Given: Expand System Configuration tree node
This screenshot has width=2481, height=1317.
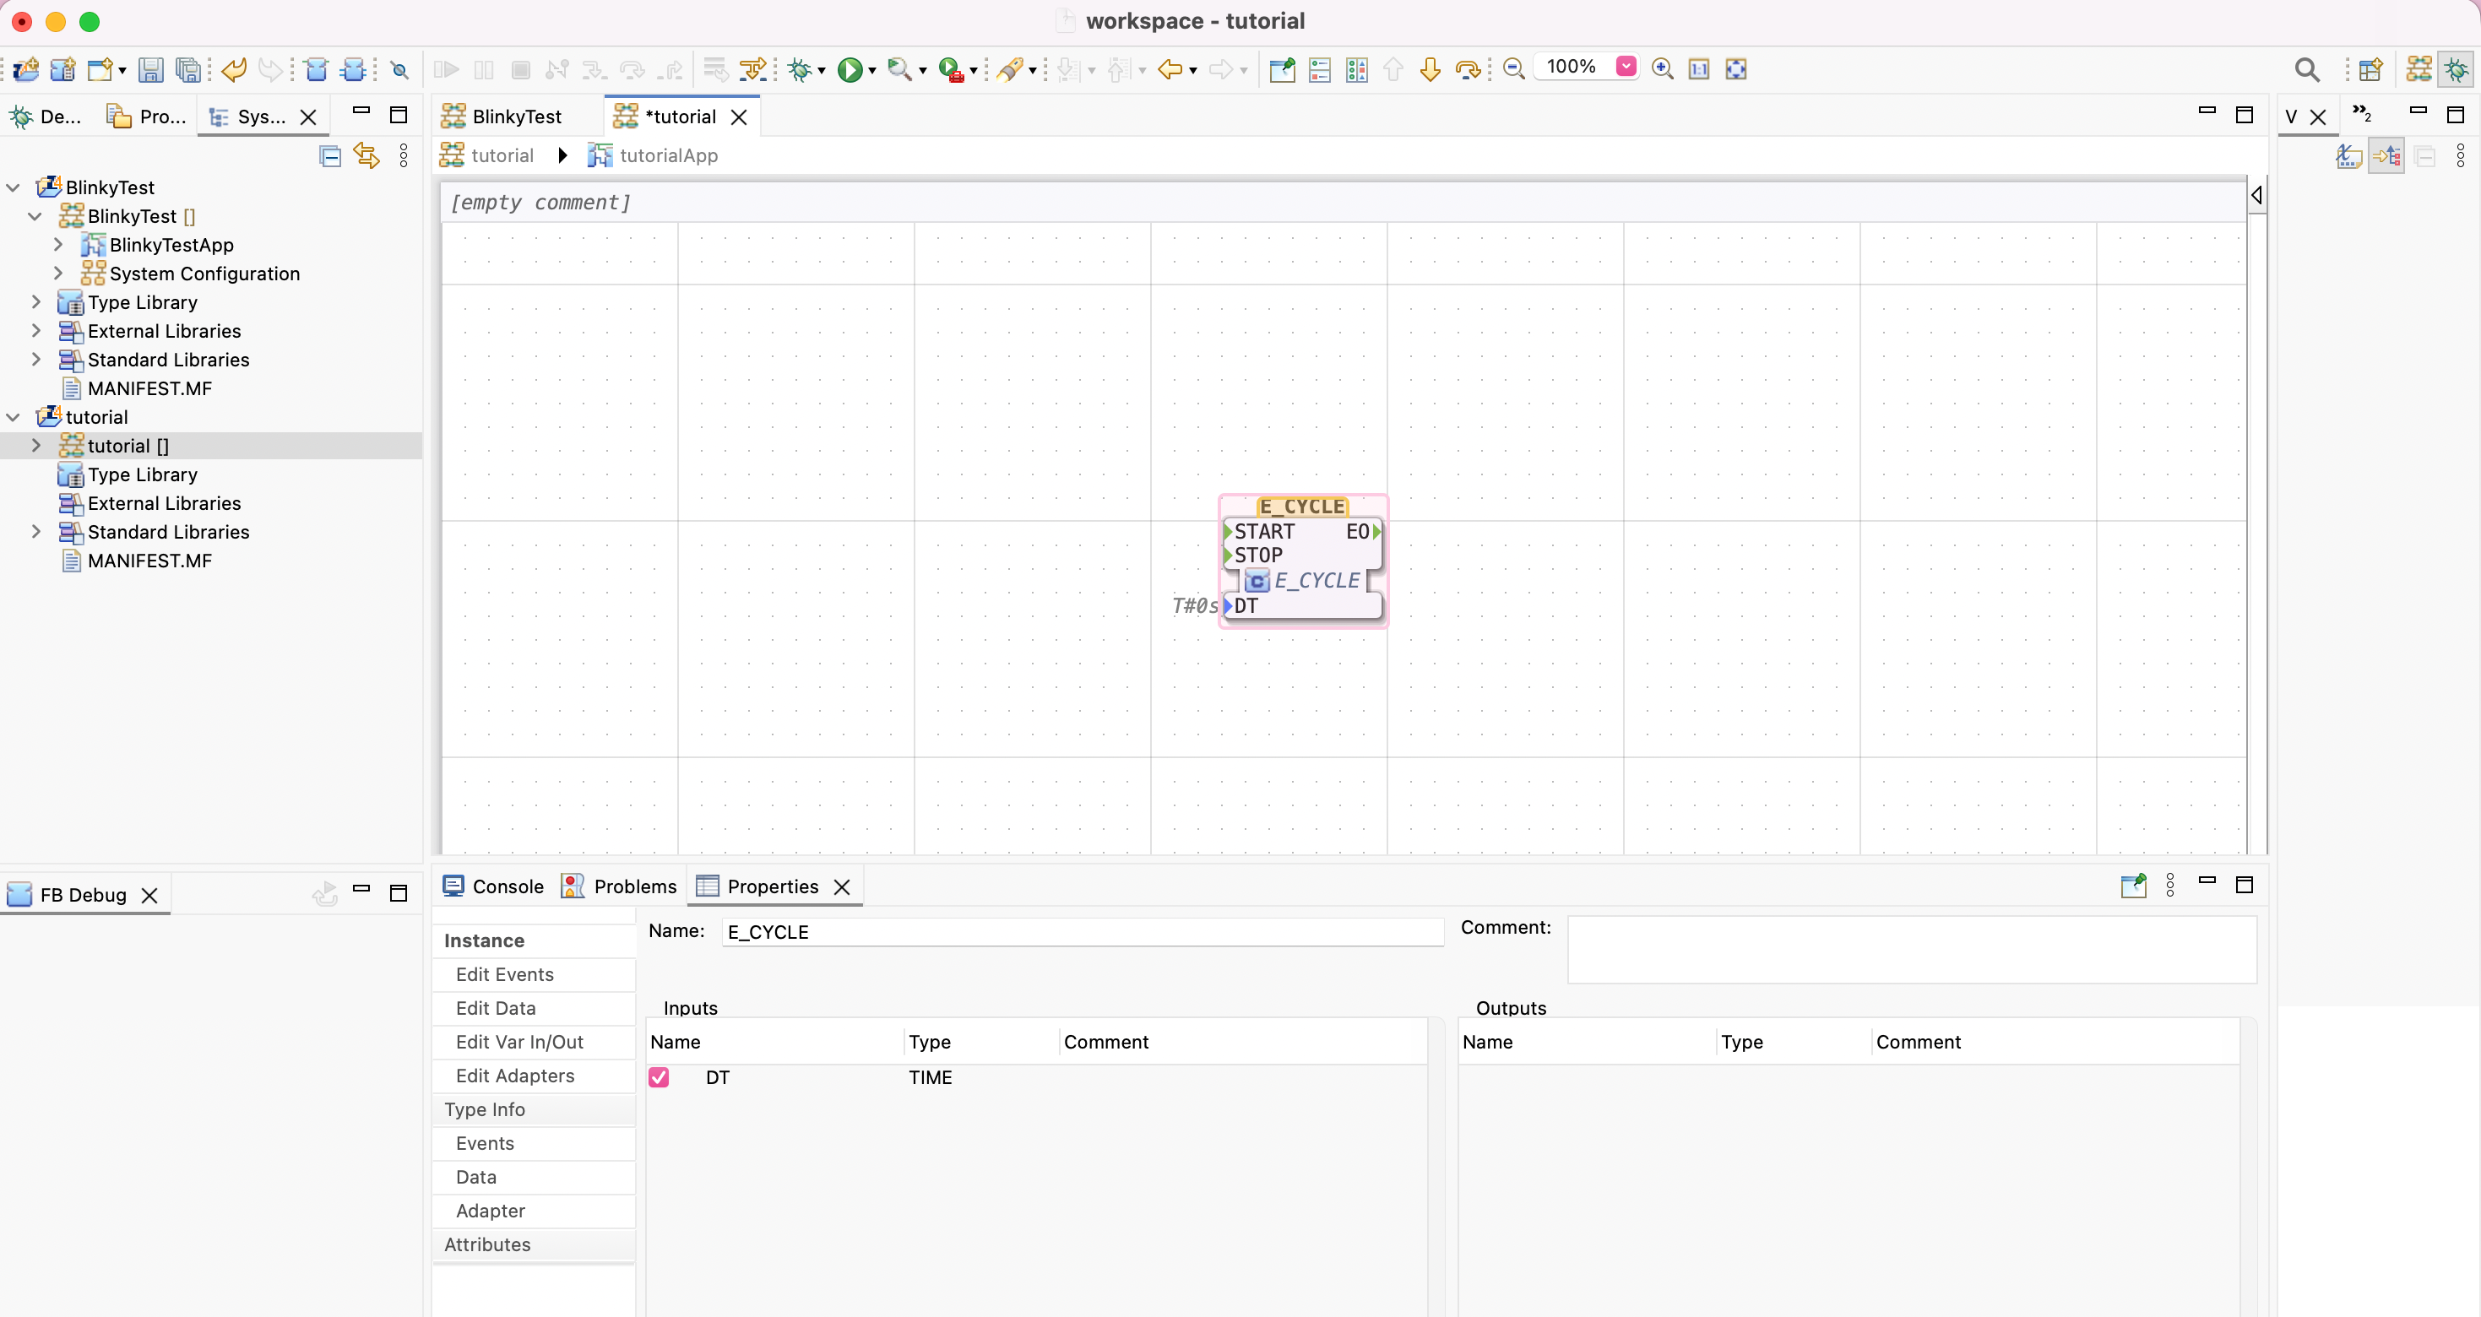Looking at the screenshot, I should [x=57, y=274].
